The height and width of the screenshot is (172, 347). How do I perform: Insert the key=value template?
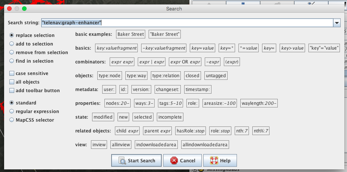tap(203, 48)
